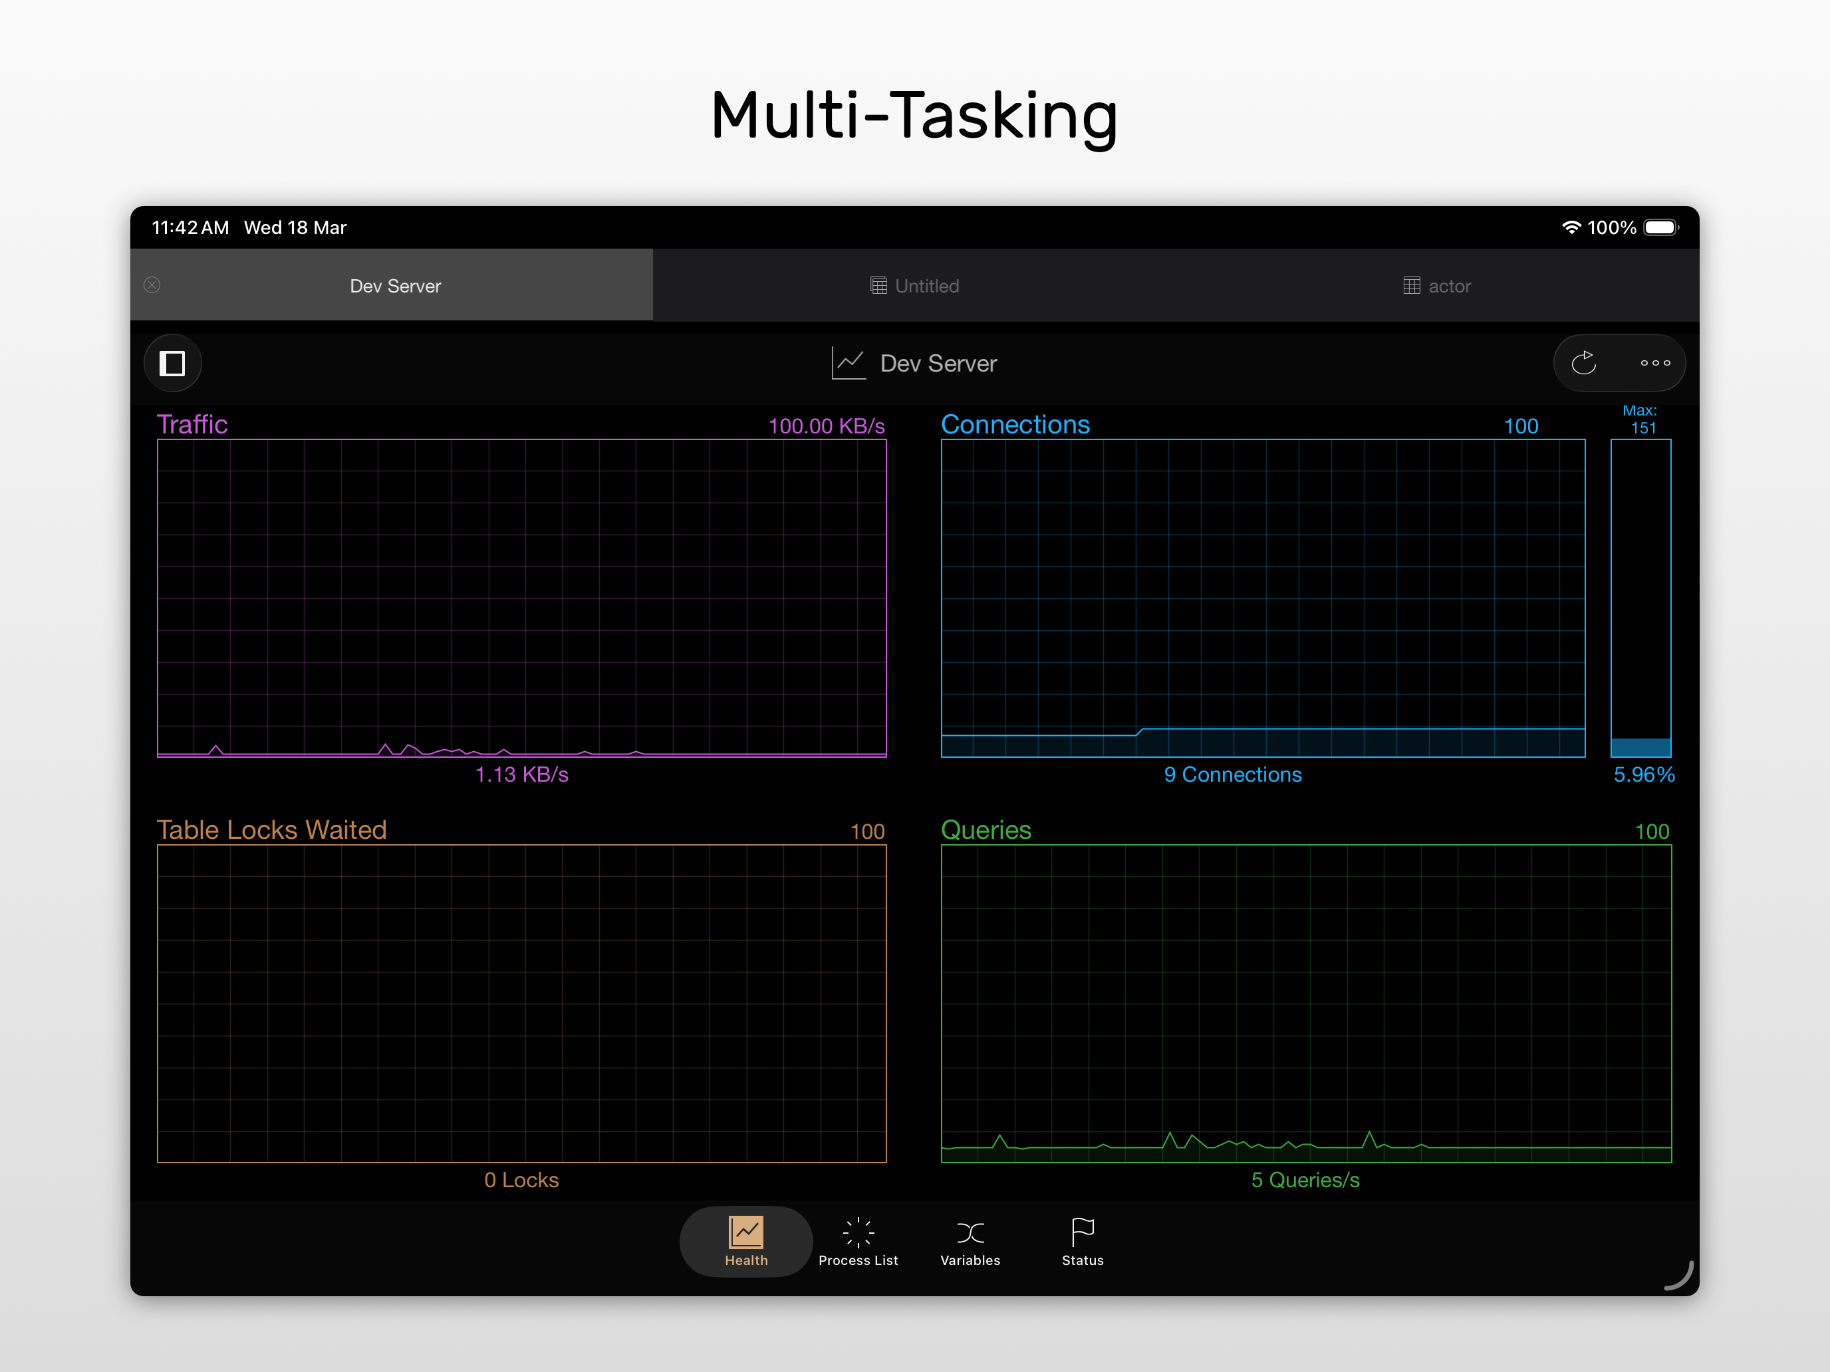The width and height of the screenshot is (1830, 1372).
Task: Click the Table Locks Waited heading
Action: 271,830
